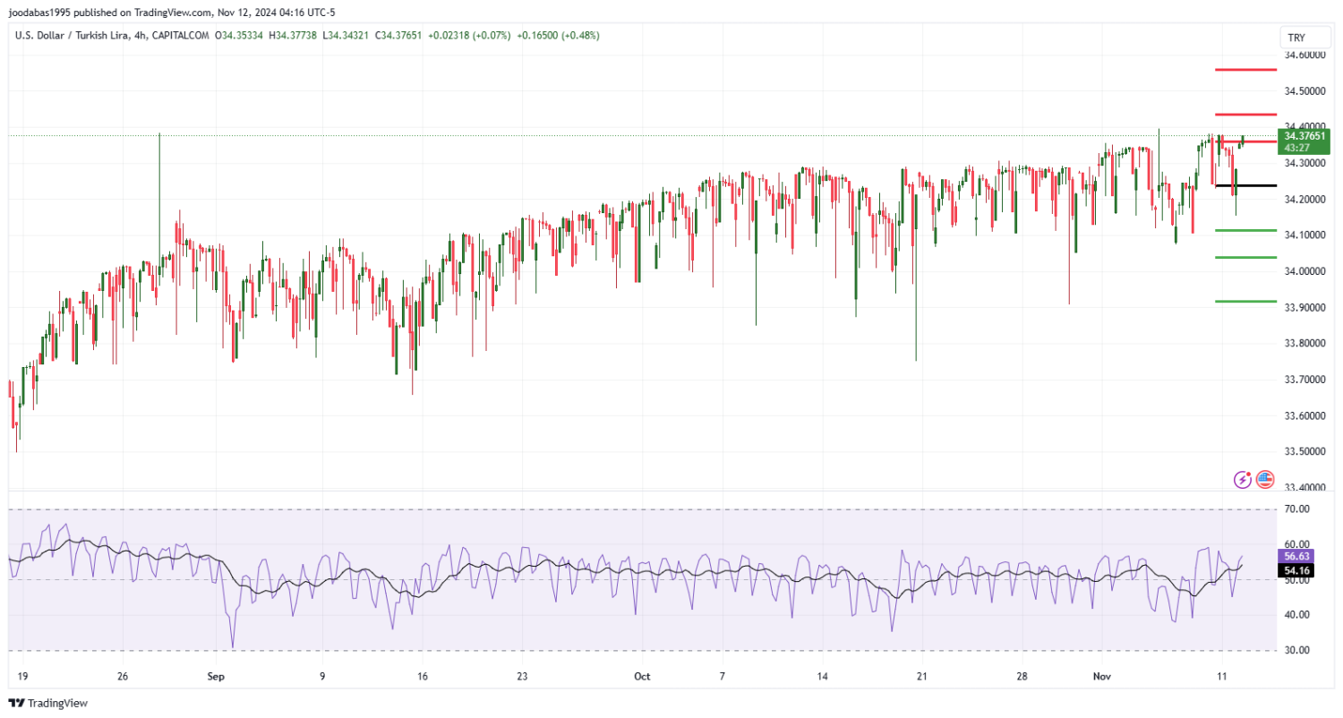Click the 33.40000 price axis label

[1305, 487]
